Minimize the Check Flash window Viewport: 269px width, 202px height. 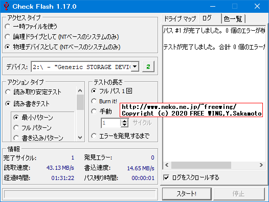coord(213,6)
